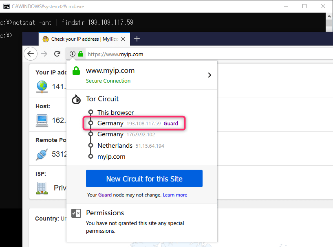Click the Country label on the page
This screenshot has width=333, height=247.
pos(47,219)
